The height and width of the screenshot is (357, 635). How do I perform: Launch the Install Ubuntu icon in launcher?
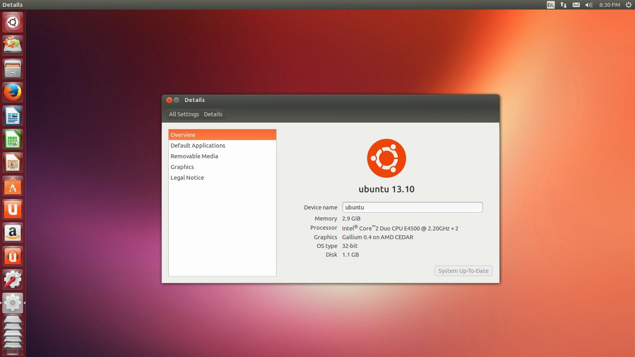coord(13,45)
